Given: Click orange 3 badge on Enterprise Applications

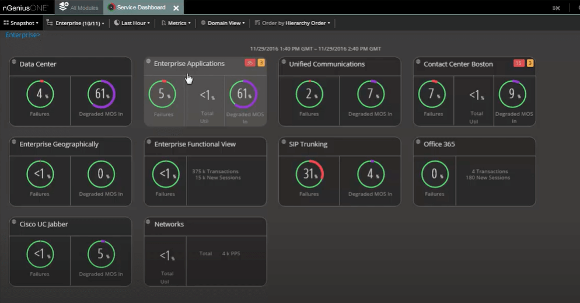Looking at the screenshot, I should [261, 62].
